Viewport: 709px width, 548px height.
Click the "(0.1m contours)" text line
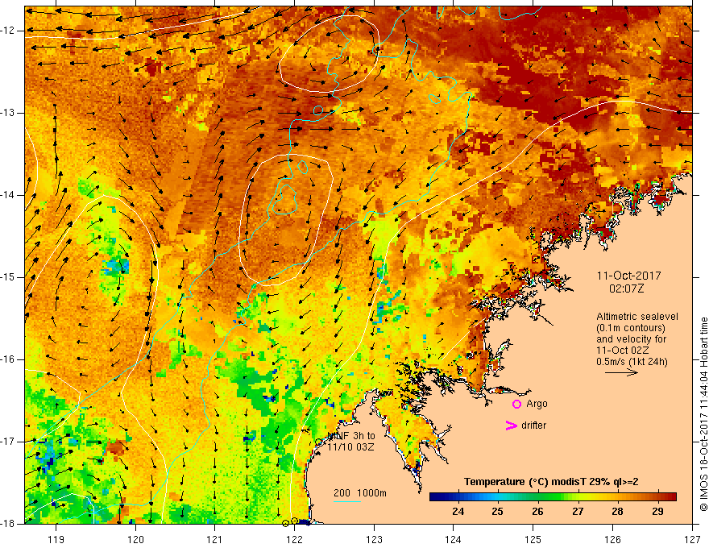(631, 328)
